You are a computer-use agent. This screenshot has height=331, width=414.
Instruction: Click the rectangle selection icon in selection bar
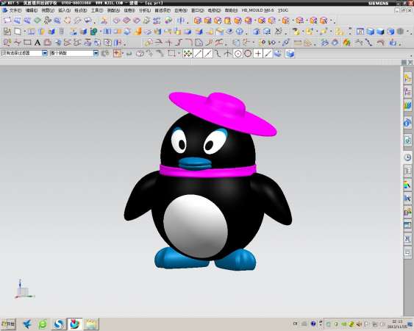[171, 54]
